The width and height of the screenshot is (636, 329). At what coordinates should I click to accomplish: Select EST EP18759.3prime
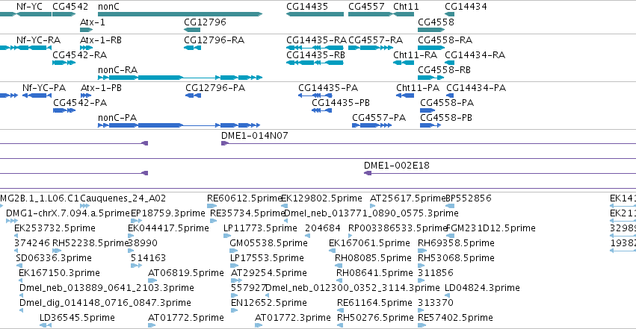[136, 221]
